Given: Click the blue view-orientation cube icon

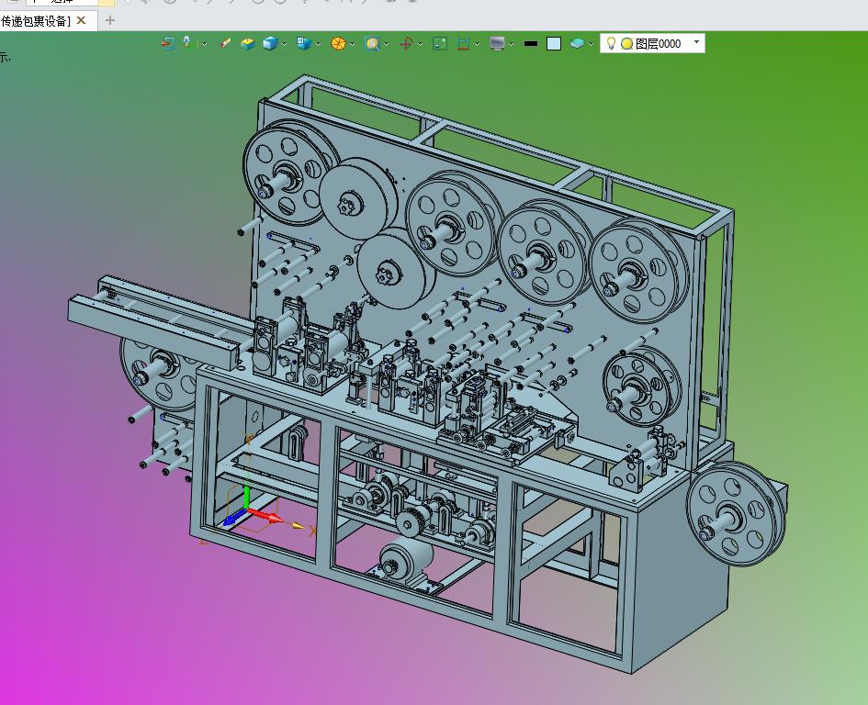Looking at the screenshot, I should 304,43.
